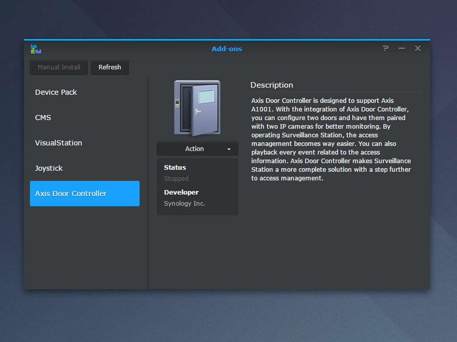Click the Synology Inc. developer name
This screenshot has height=342, width=457.
[x=184, y=204]
